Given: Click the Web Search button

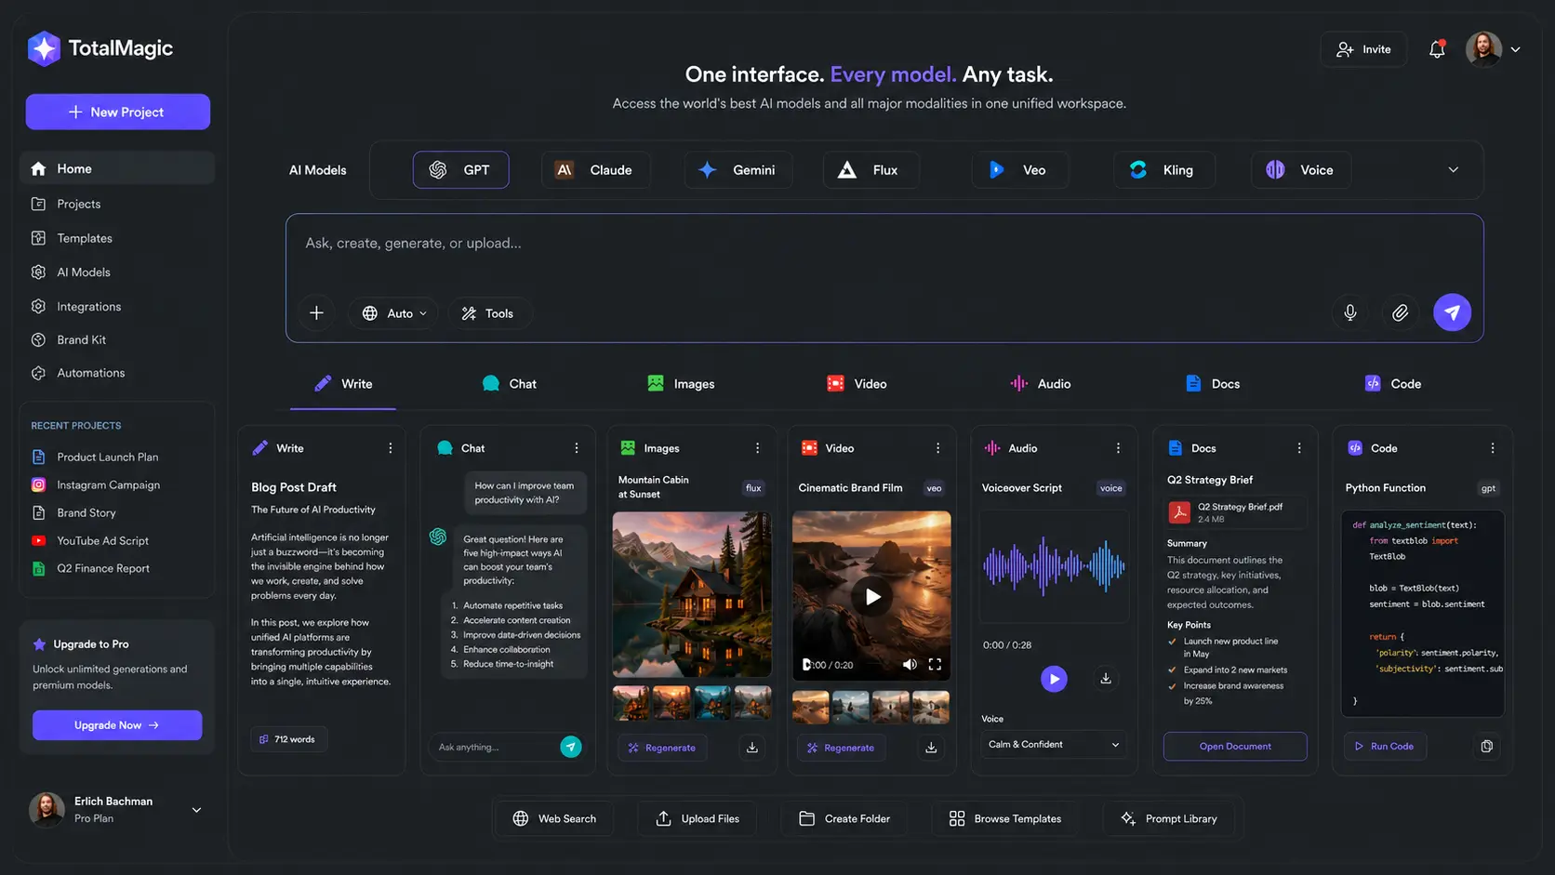Looking at the screenshot, I should coord(554,818).
